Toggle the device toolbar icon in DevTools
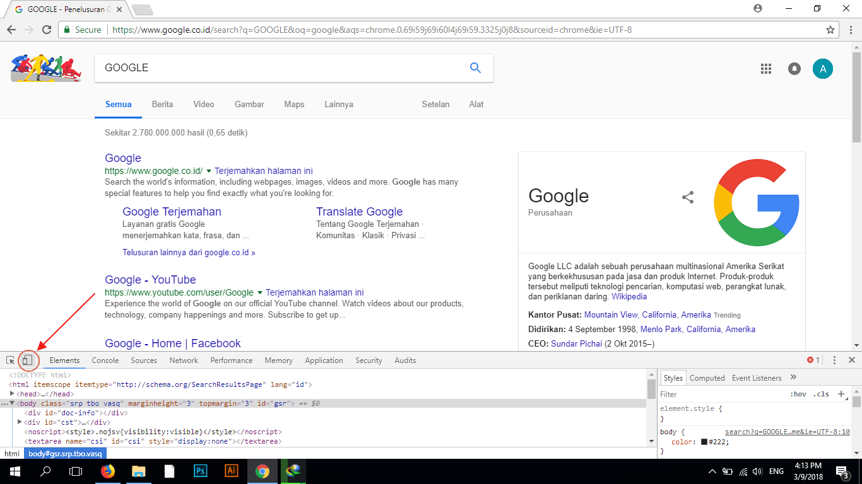This screenshot has width=862, height=484. point(27,360)
